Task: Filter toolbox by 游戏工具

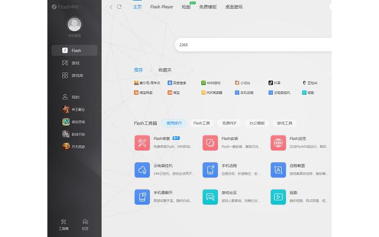Action: tap(284, 123)
